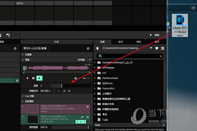197x131 pixels.
Task: Toggle the G channel on video track
Action: (81, 122)
